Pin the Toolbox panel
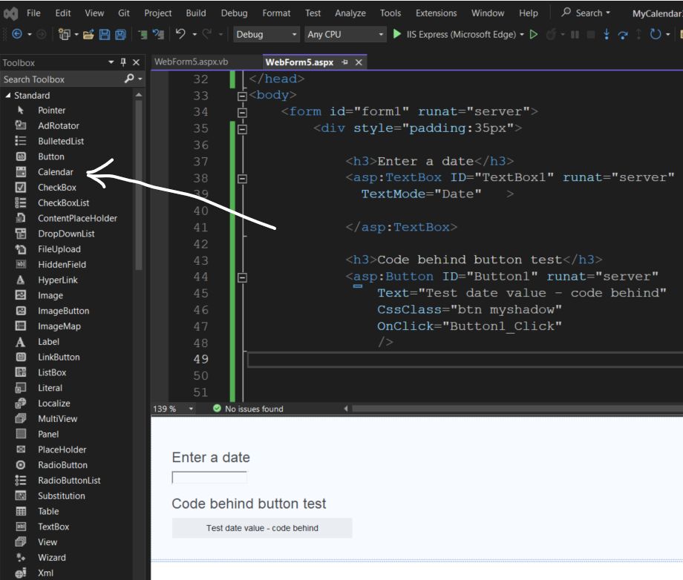The image size is (683, 580). [123, 62]
